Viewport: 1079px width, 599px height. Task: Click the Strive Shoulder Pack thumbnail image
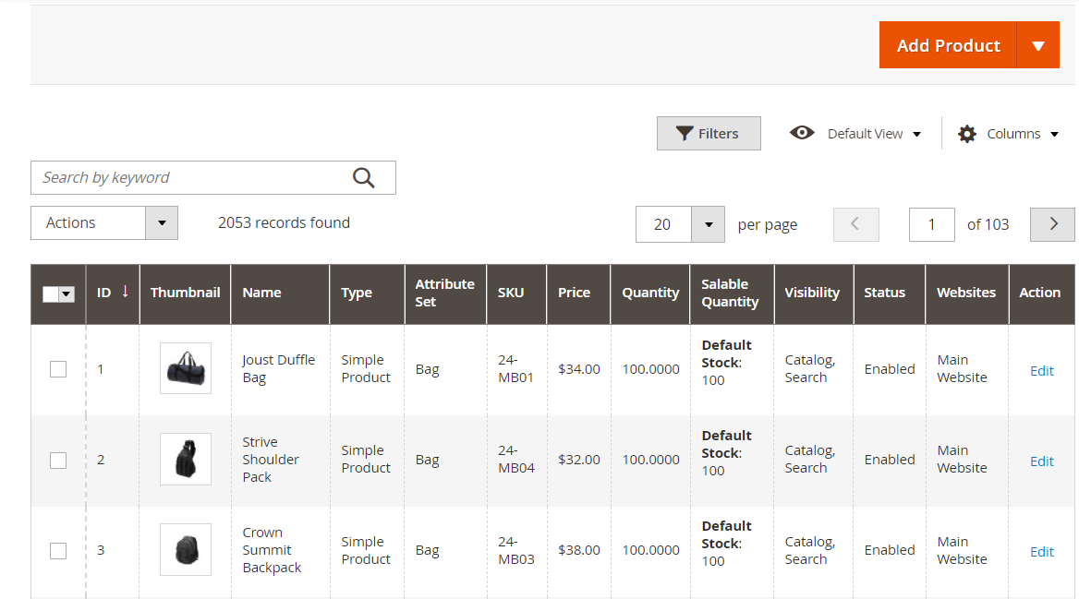tap(186, 460)
